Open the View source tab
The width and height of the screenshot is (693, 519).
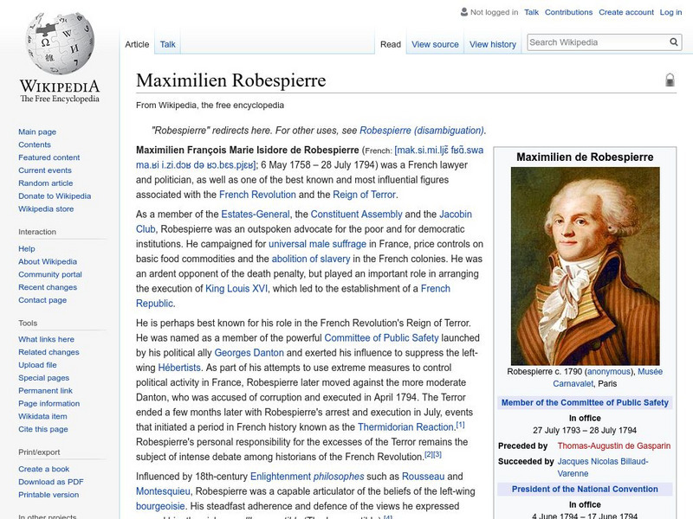coord(435,44)
